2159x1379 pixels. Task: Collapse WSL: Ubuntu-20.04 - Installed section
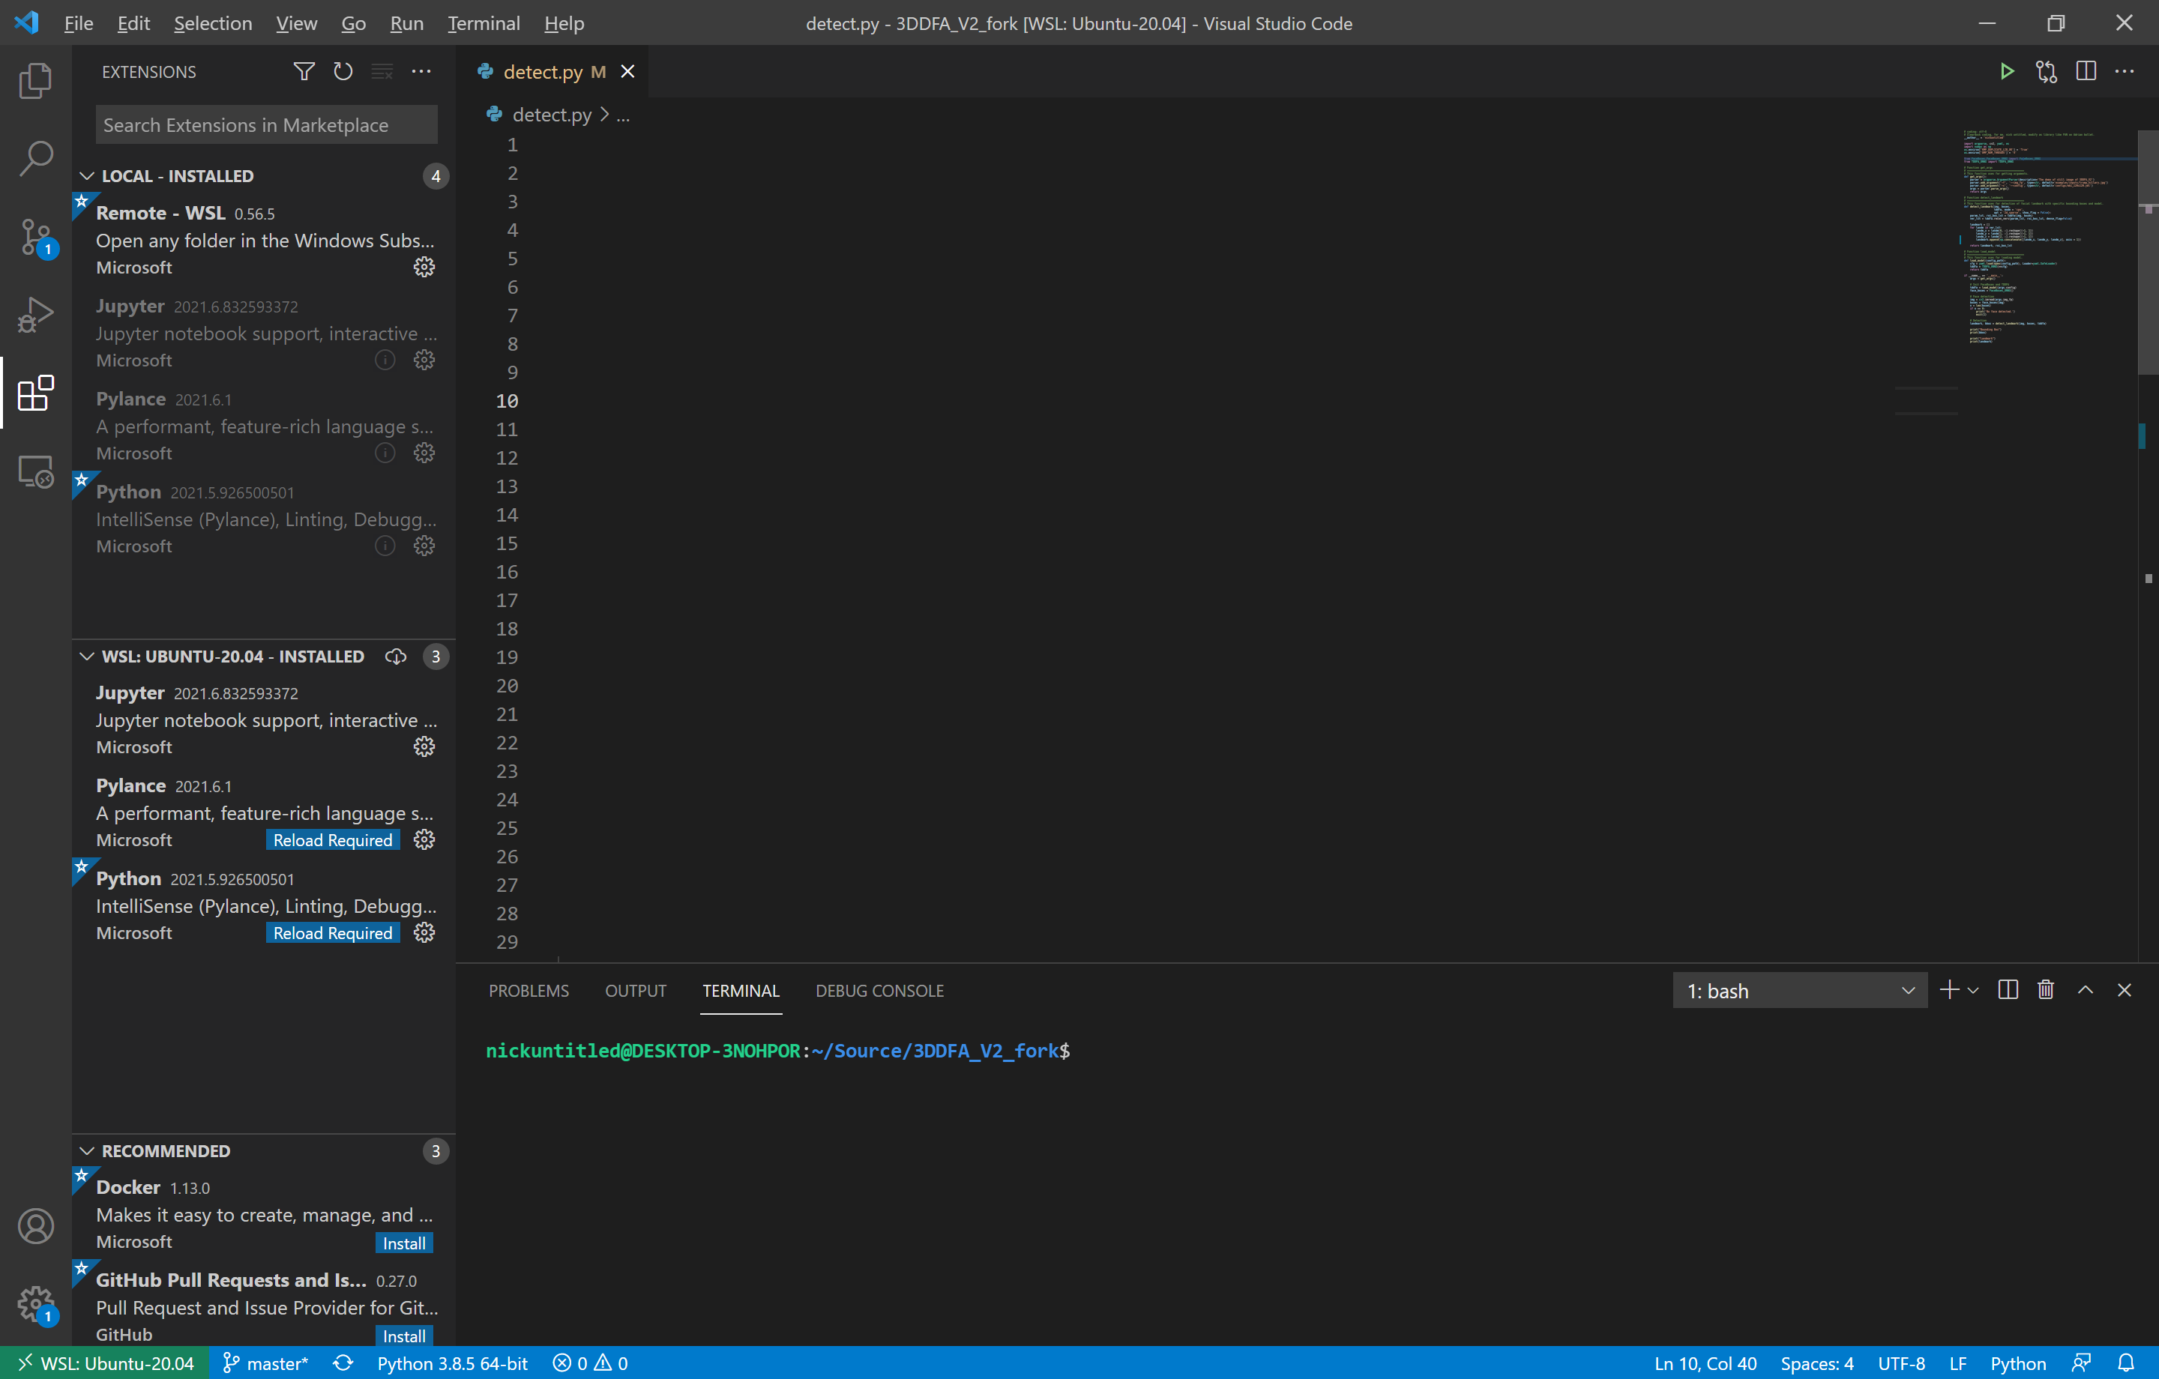coord(87,657)
